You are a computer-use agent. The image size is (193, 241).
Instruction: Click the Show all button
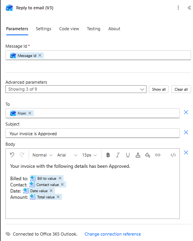click(x=159, y=89)
